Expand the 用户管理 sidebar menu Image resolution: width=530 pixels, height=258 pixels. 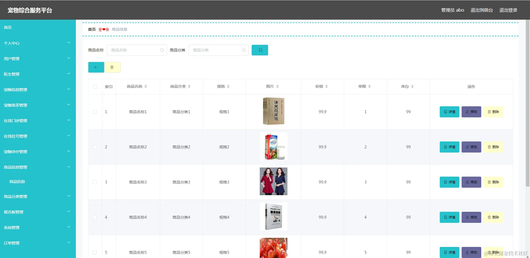[x=38, y=58]
